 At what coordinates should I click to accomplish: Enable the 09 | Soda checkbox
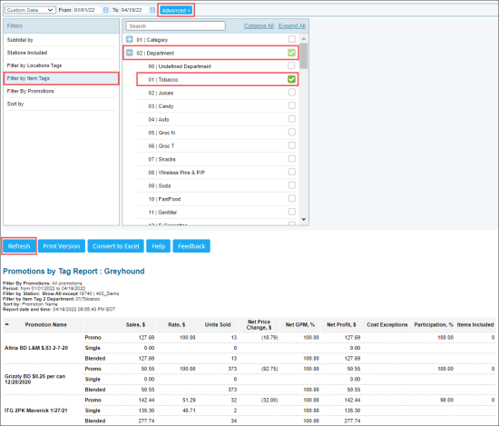click(x=291, y=185)
